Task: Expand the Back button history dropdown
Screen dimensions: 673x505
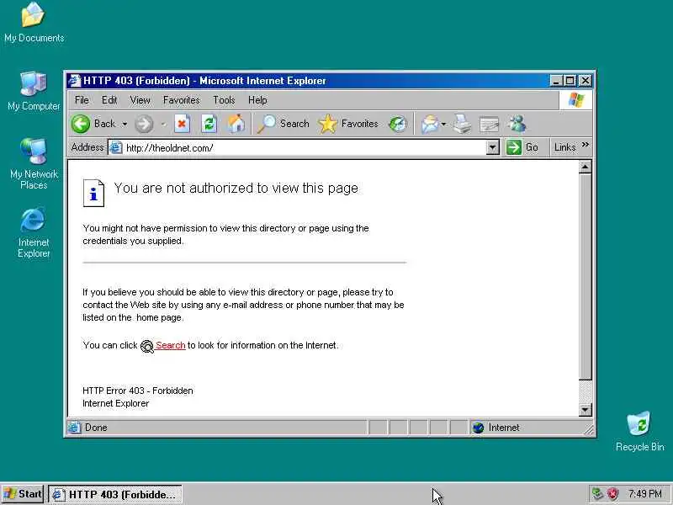Action: [x=125, y=124]
